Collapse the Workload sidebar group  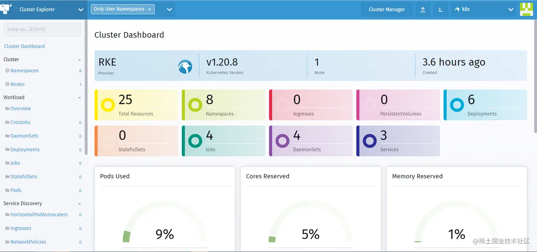79,97
